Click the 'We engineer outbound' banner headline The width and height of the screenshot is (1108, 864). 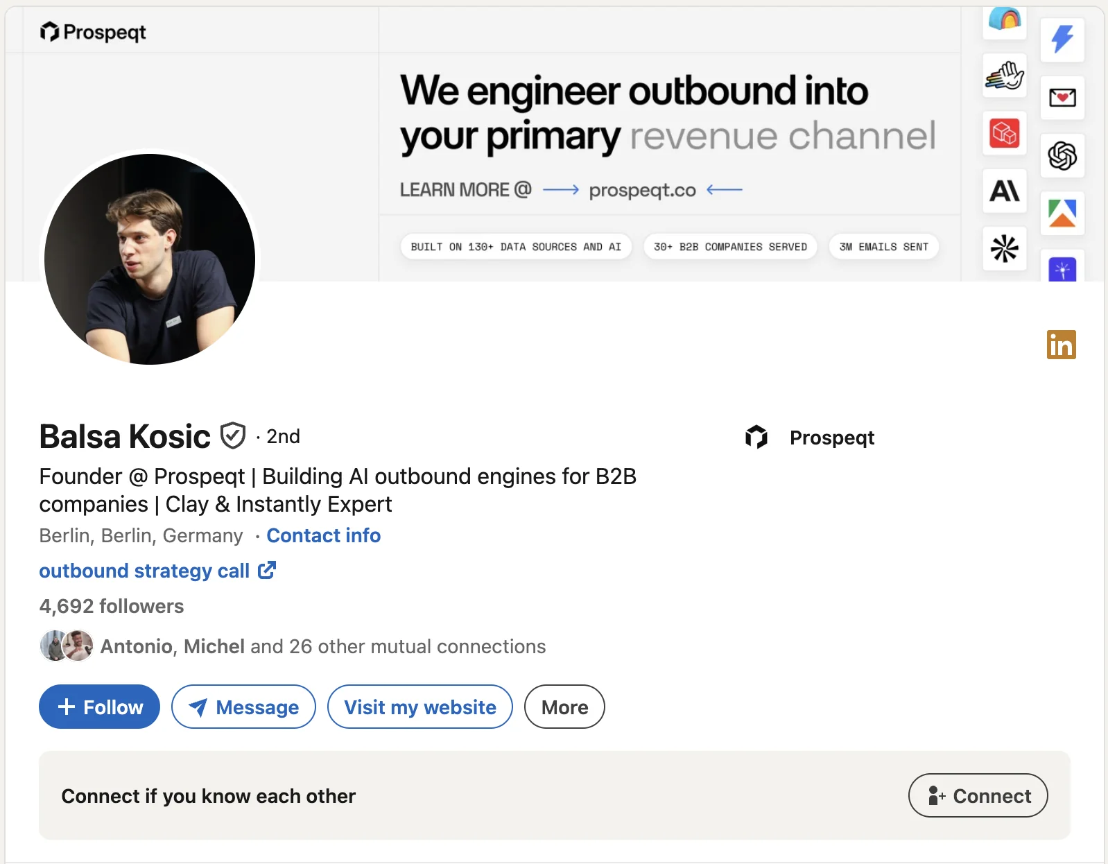(x=668, y=113)
